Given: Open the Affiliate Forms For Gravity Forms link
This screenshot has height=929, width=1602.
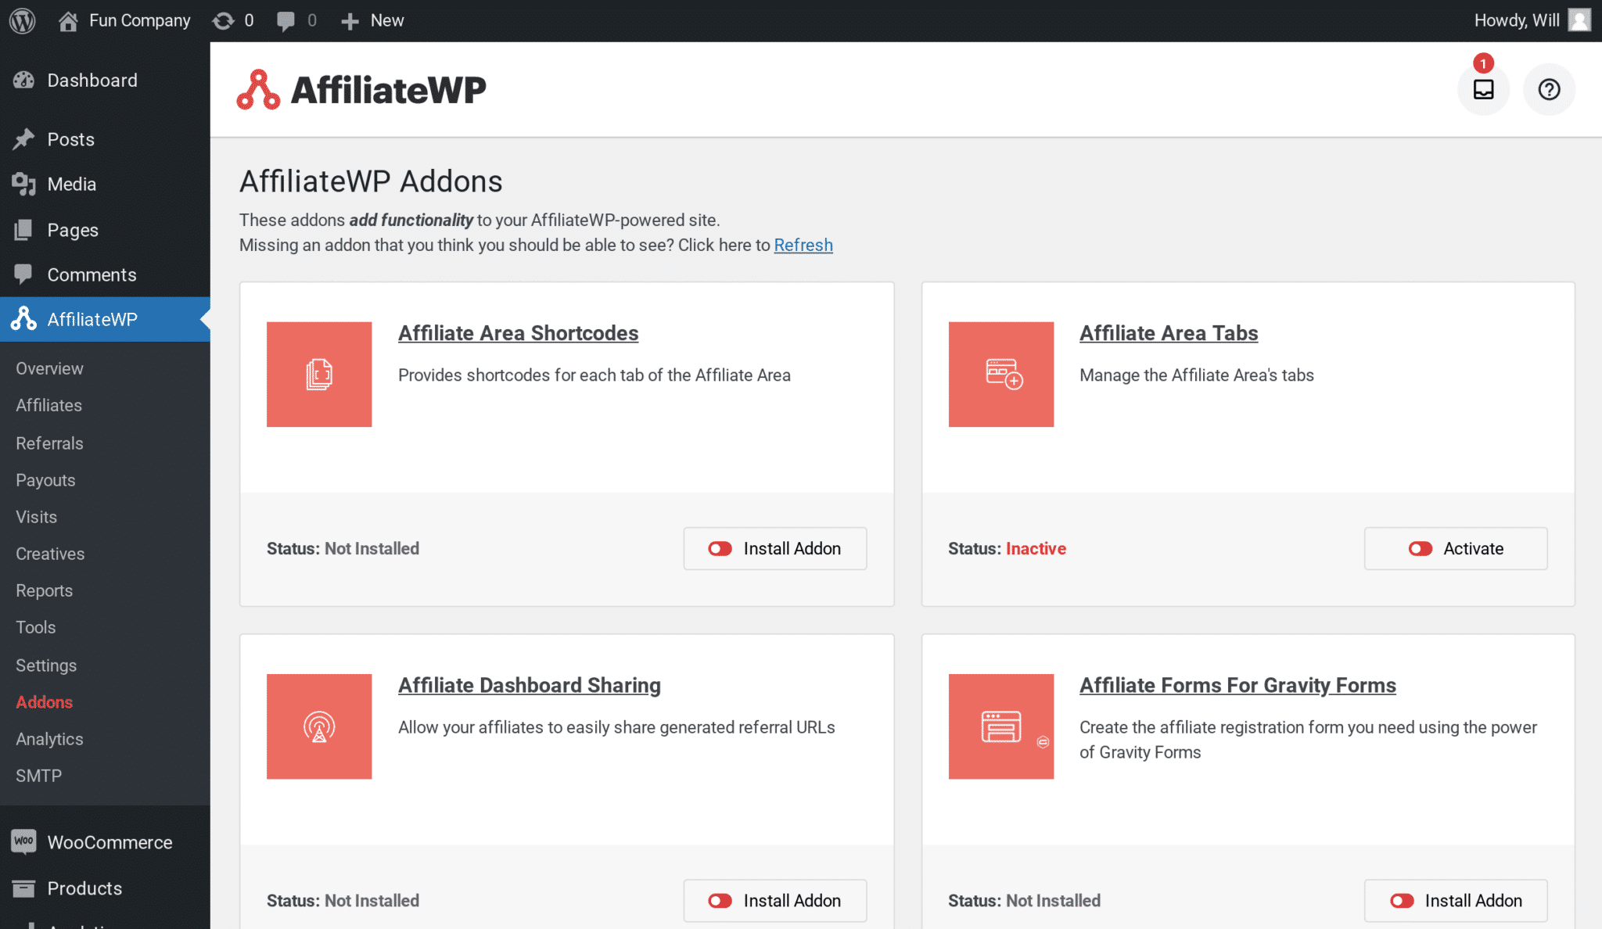Looking at the screenshot, I should tap(1237, 685).
